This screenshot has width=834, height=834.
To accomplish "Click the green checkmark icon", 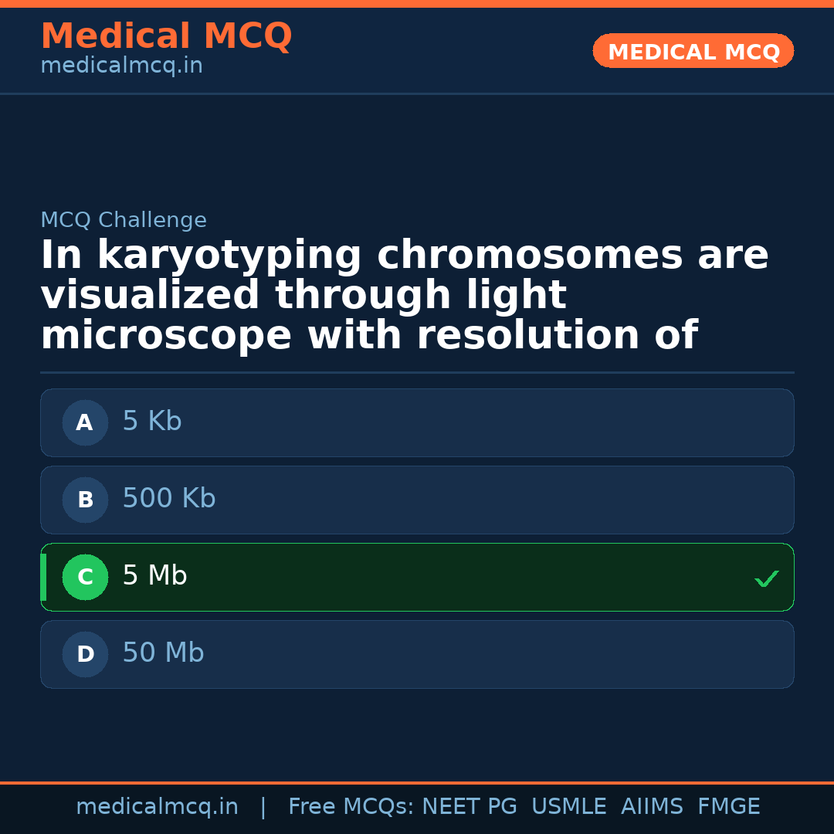I will click(766, 578).
